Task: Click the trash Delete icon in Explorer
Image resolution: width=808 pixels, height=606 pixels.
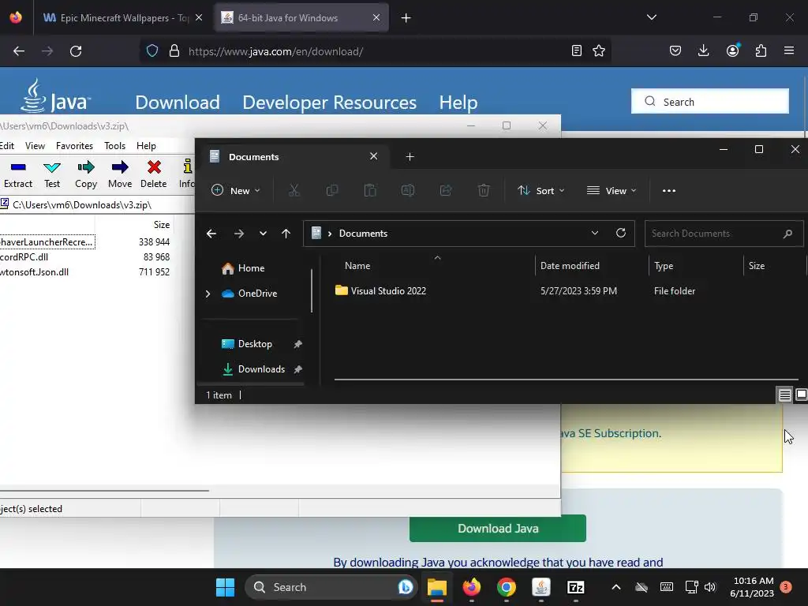Action: [484, 191]
